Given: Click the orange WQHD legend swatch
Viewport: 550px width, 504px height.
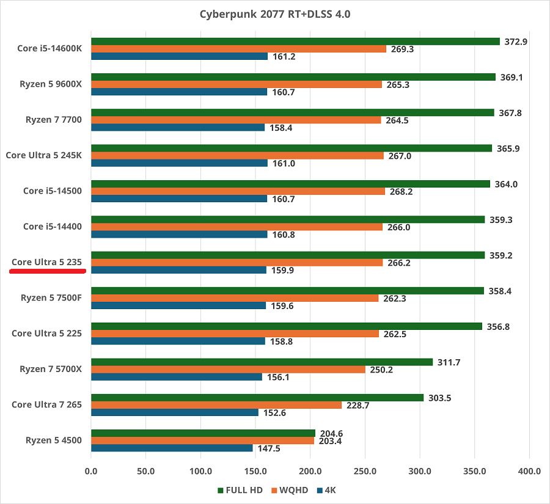Looking at the screenshot, I should tap(274, 491).
